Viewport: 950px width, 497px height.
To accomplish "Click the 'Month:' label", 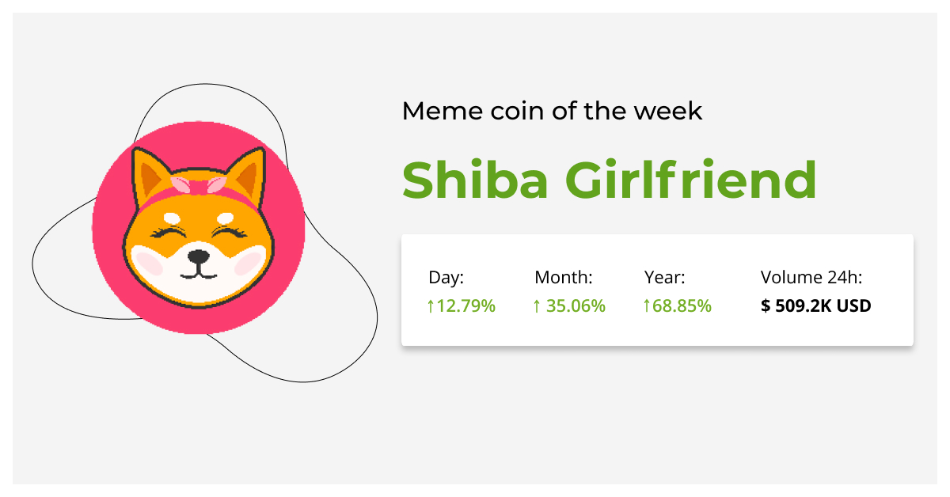I will (564, 278).
